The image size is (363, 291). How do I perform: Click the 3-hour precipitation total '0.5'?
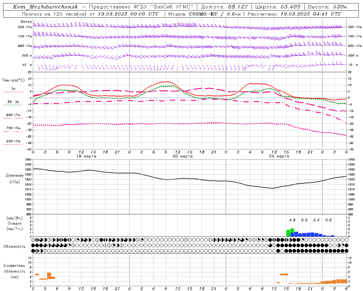(328, 220)
